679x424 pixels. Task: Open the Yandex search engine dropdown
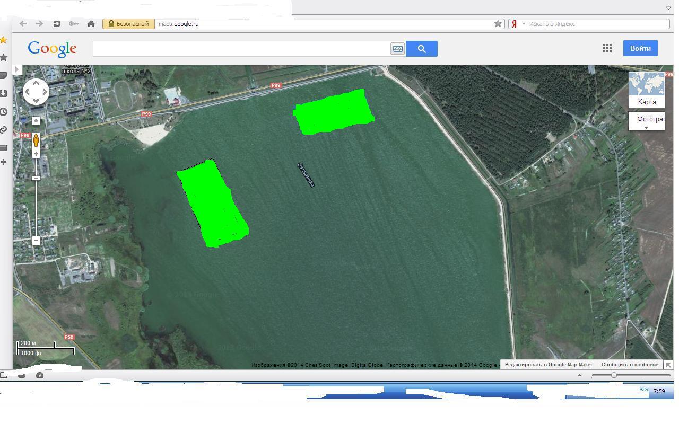(524, 24)
